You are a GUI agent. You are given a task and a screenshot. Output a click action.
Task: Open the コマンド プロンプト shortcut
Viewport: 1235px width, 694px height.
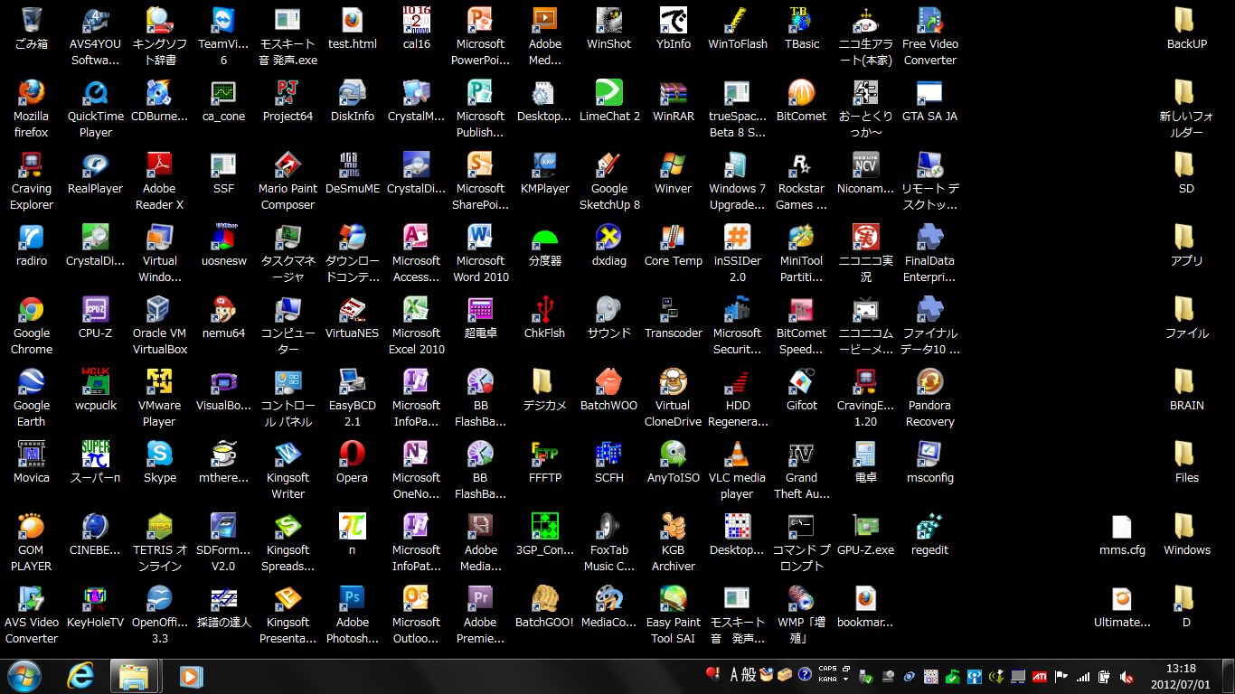pyautogui.click(x=801, y=542)
